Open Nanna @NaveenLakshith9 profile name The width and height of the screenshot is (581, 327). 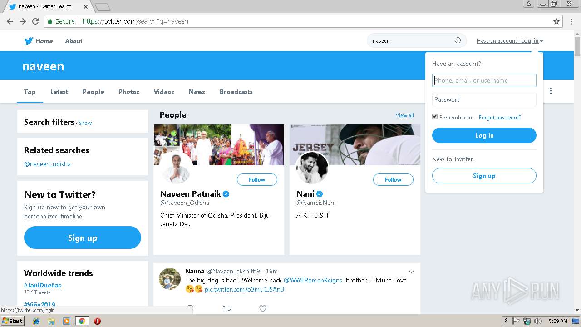[x=195, y=271]
